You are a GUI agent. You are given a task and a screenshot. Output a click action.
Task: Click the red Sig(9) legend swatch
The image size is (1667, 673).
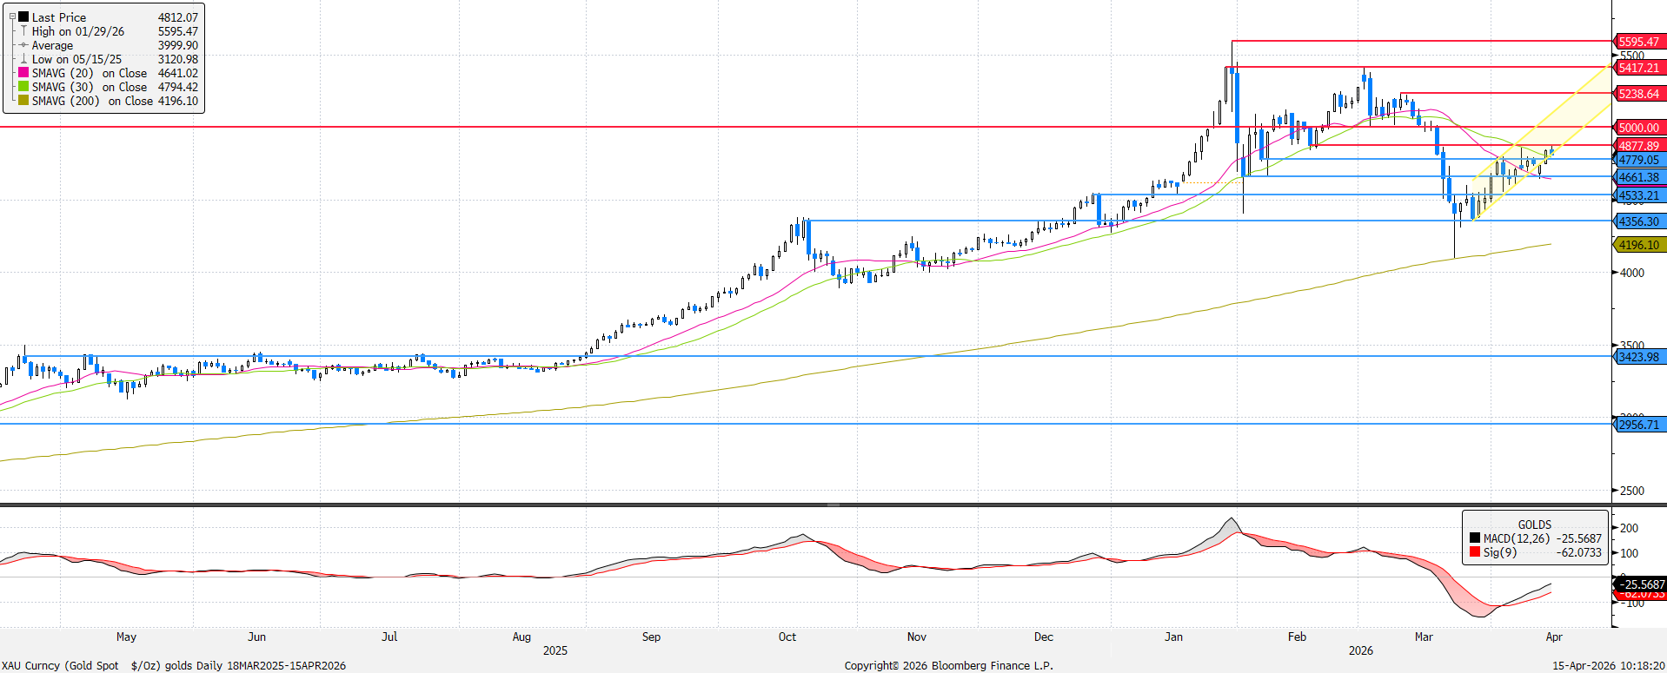pos(1475,552)
